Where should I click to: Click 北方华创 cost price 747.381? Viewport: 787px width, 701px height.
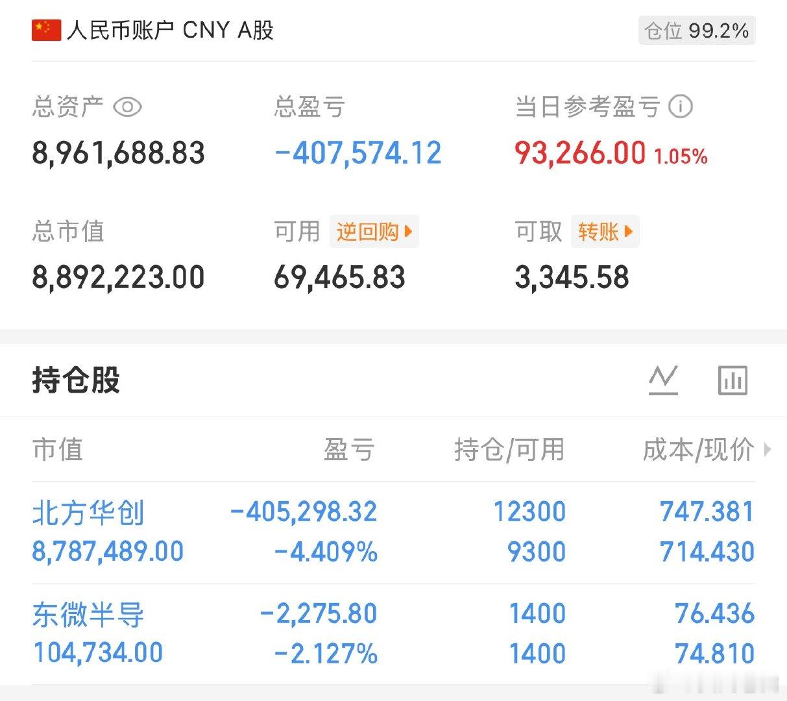click(x=707, y=512)
